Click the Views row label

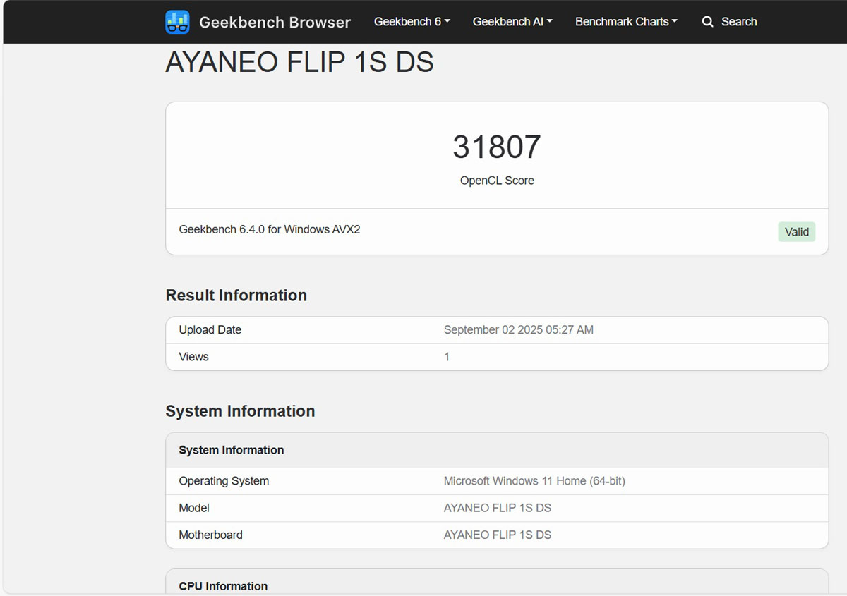click(x=193, y=357)
